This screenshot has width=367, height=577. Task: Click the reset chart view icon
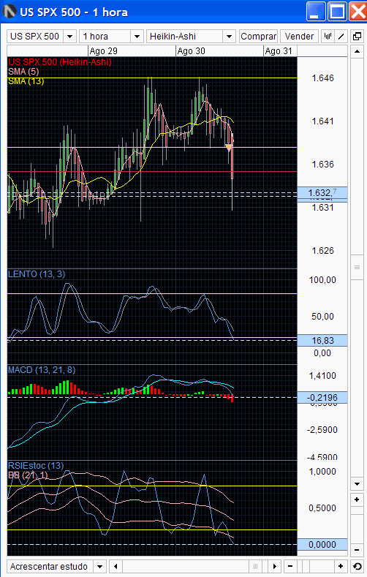[x=357, y=566]
